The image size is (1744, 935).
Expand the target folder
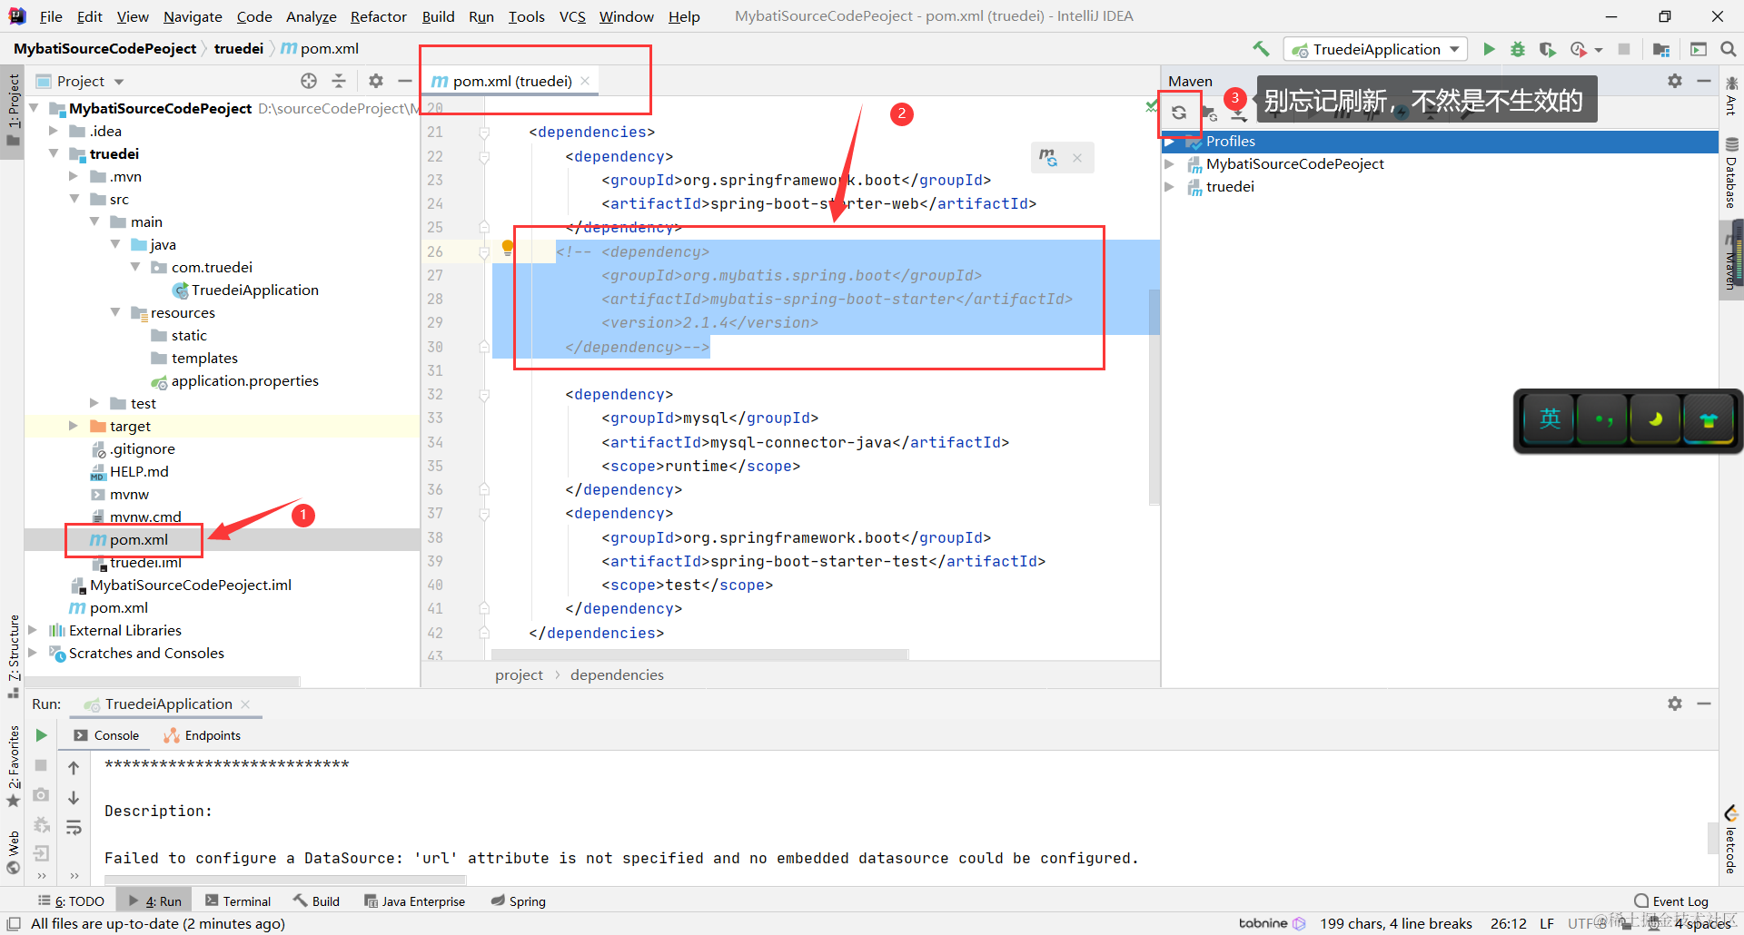pyautogui.click(x=74, y=426)
